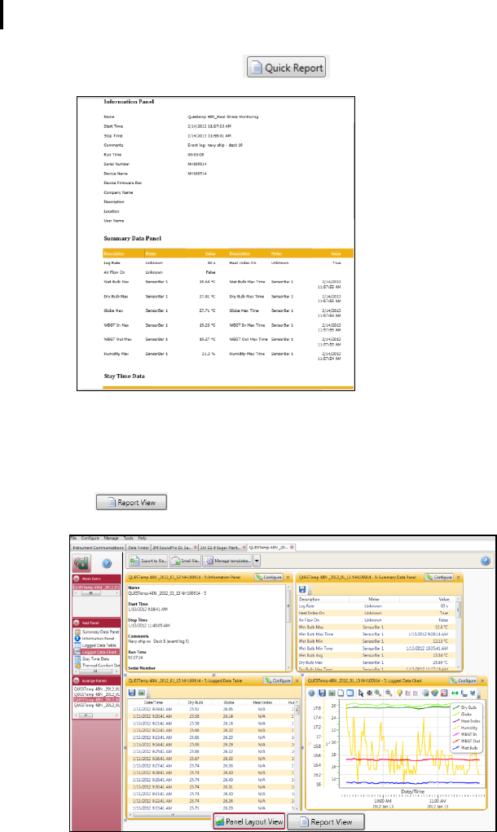Add Logged Data Table panel

coord(97,645)
